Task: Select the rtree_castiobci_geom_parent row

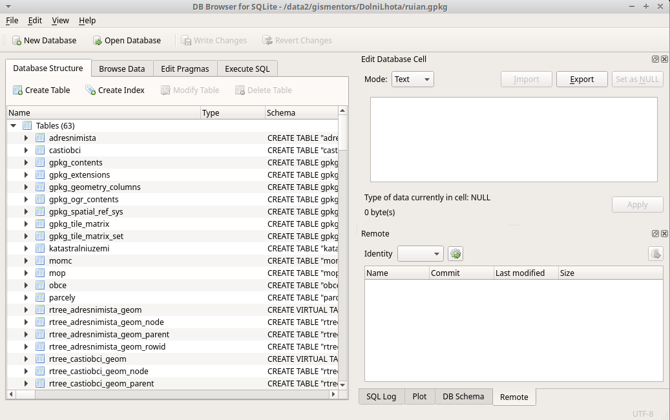Action: (173, 384)
